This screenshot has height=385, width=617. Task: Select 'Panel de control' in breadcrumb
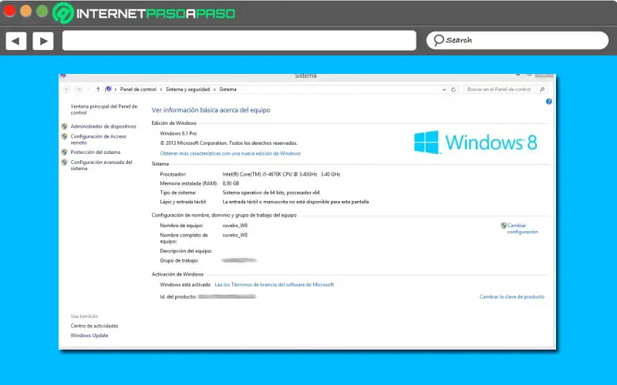pyautogui.click(x=138, y=89)
